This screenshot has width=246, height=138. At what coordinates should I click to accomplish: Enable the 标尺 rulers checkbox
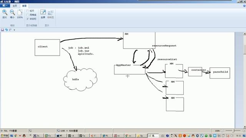pos(28,11)
